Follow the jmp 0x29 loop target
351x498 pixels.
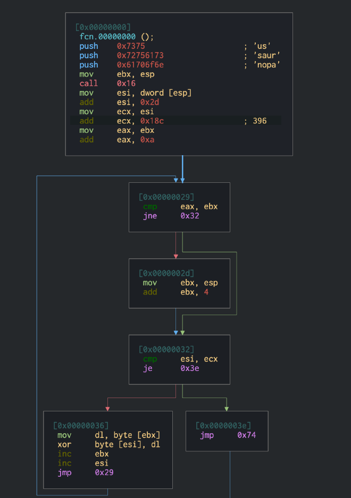click(x=104, y=472)
